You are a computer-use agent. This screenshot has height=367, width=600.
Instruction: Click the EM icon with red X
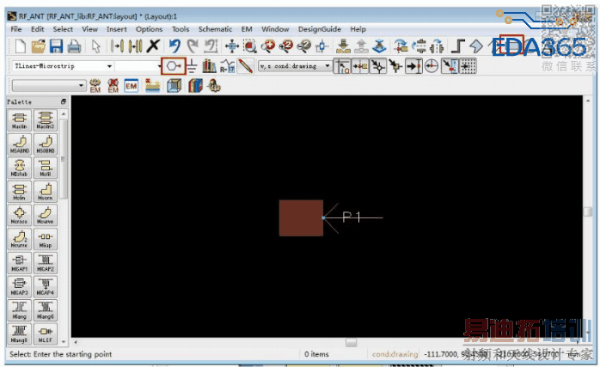[x=113, y=86]
